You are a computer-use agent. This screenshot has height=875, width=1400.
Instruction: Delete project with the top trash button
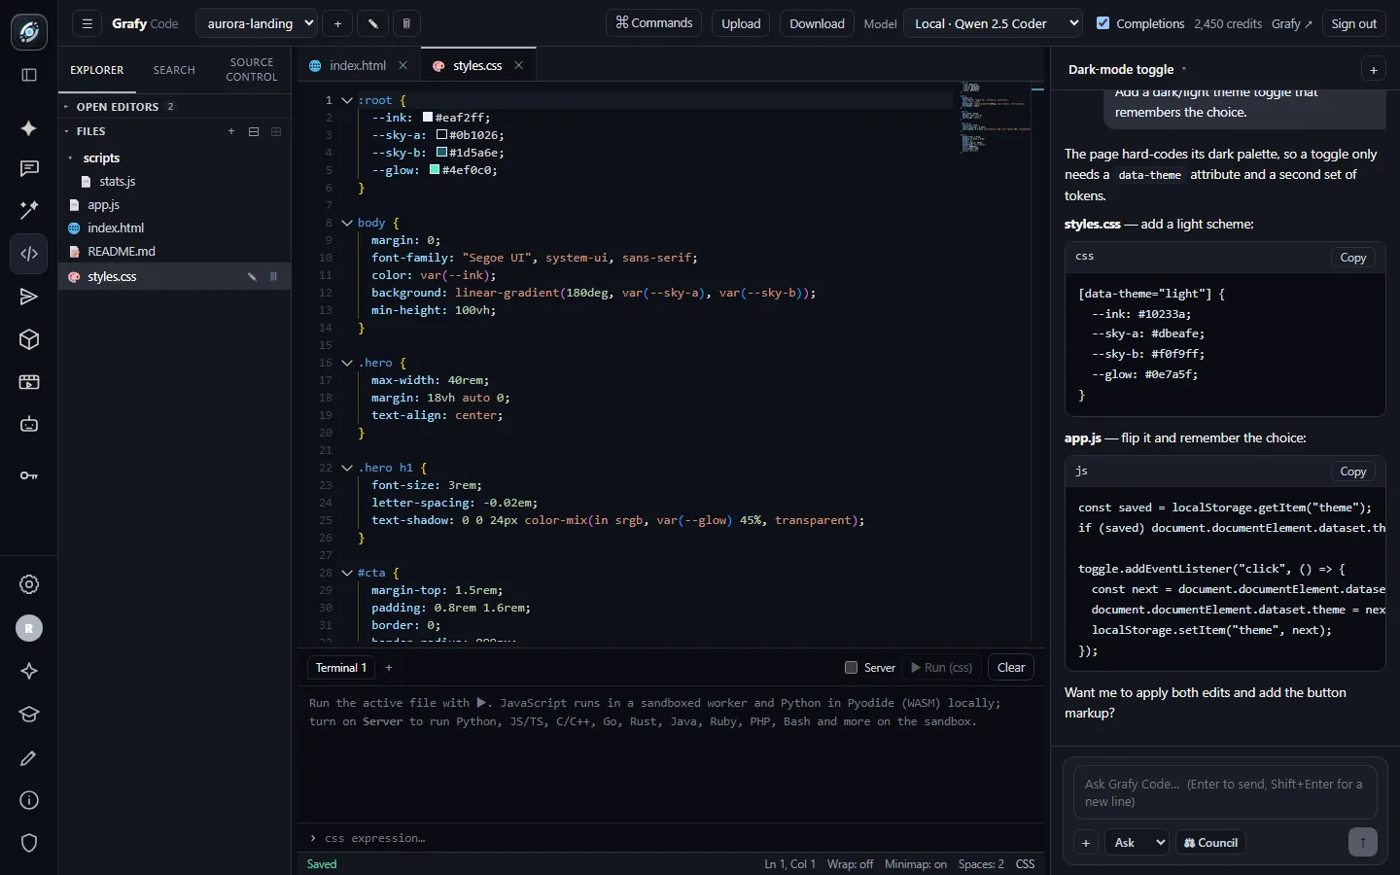[x=406, y=23]
